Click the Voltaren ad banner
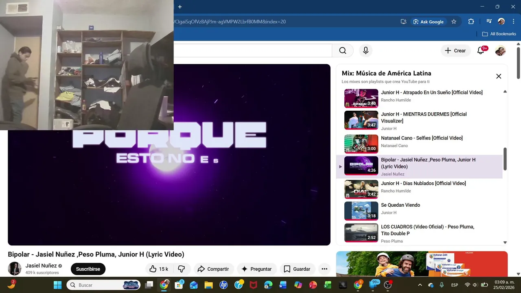 point(422,264)
